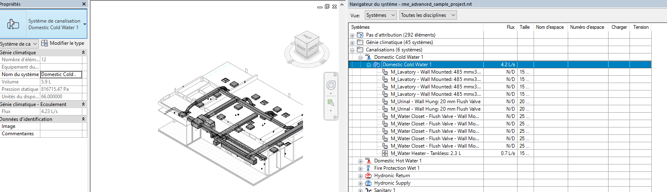Click the Nom du système input field

61,74
